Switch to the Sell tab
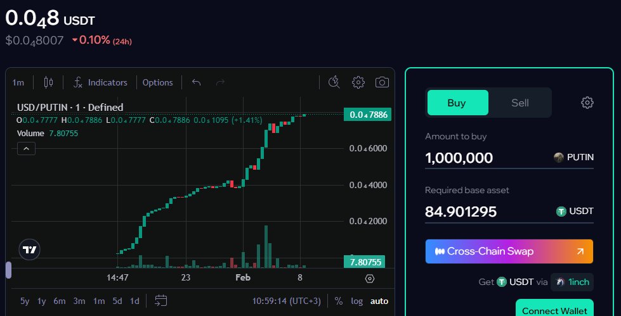The width and height of the screenshot is (621, 316). 520,103
